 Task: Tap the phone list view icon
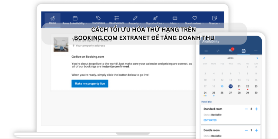[x=206, y=51]
